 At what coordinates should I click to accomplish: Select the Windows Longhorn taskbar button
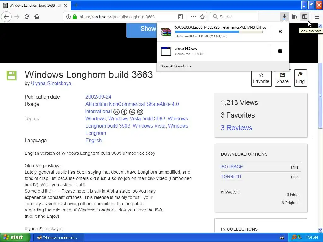coord(58,238)
